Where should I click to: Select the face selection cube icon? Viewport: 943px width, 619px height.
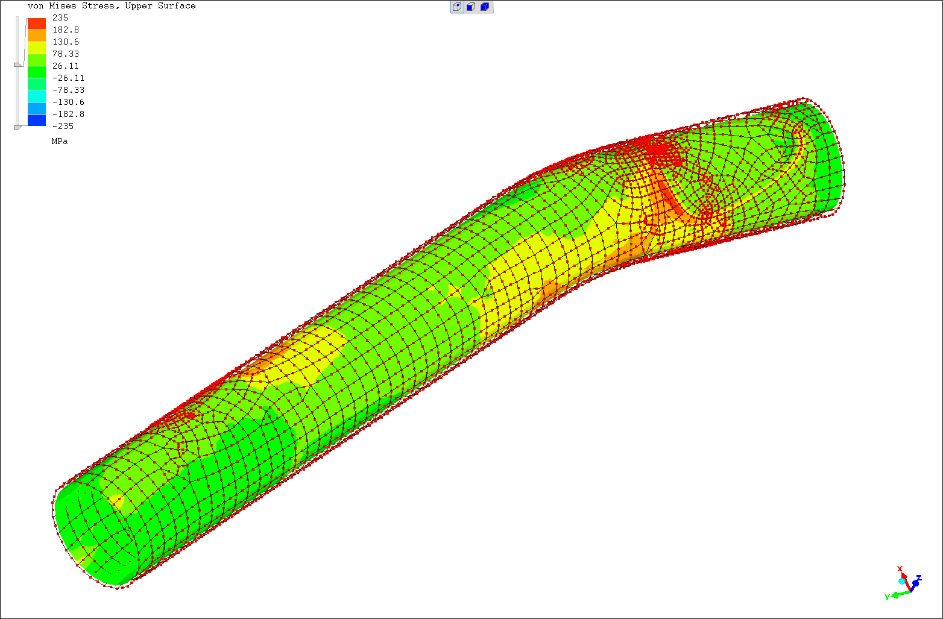tap(471, 7)
